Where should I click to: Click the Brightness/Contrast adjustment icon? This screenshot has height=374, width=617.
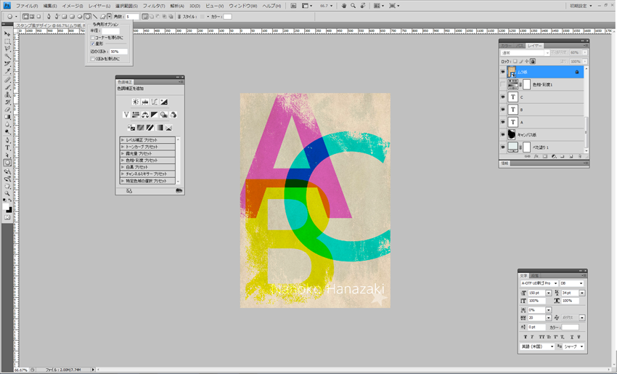(x=136, y=102)
